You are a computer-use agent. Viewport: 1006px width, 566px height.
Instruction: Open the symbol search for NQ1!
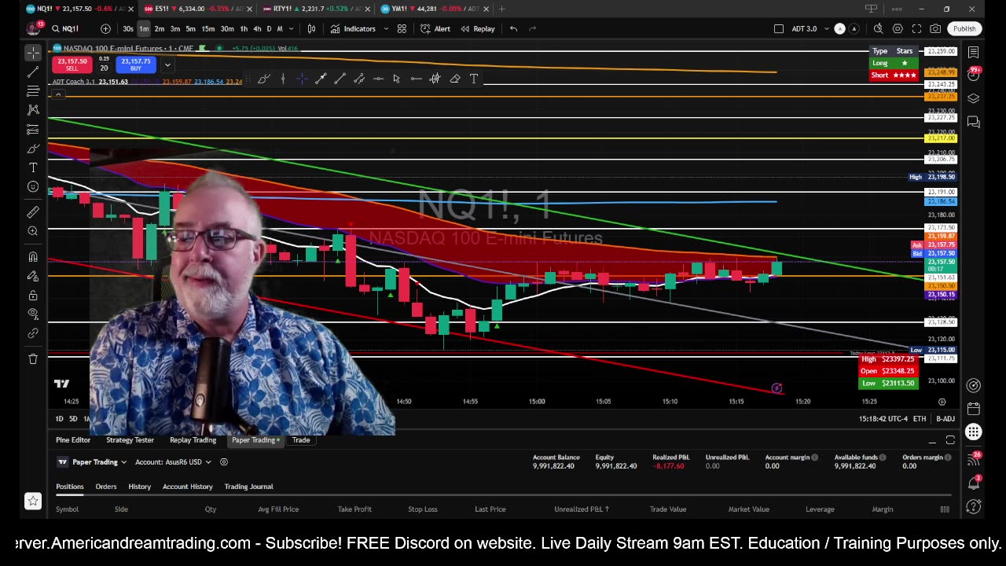tap(66, 29)
